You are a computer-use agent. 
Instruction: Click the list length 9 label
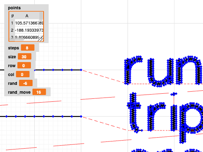click(x=12, y=16)
